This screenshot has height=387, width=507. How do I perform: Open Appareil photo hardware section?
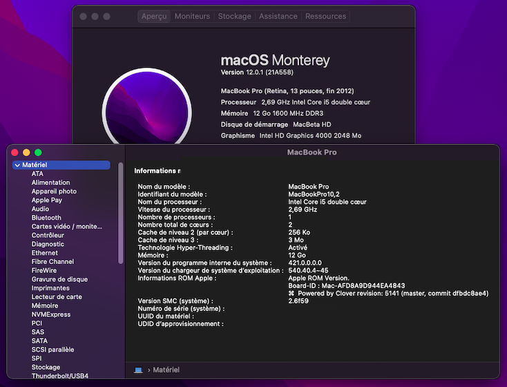(54, 191)
